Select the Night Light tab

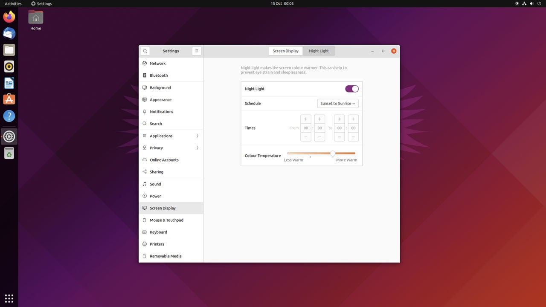(x=319, y=51)
